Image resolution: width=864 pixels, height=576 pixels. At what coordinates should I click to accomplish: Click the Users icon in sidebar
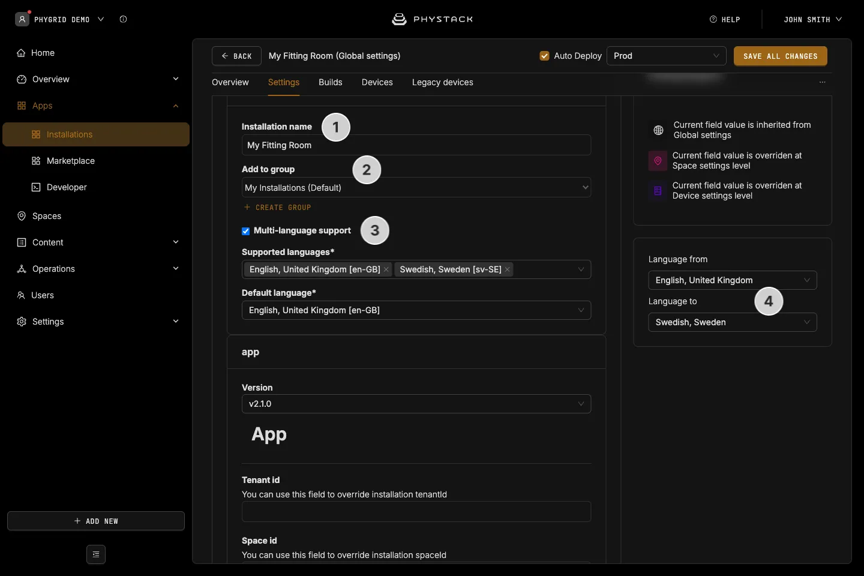(x=21, y=295)
